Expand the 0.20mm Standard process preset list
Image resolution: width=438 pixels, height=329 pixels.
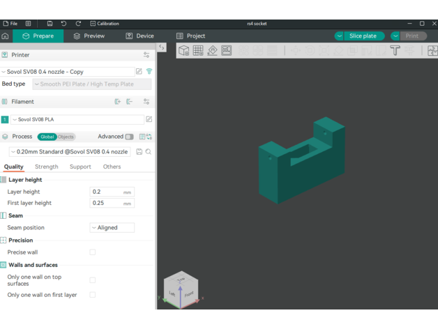point(70,152)
